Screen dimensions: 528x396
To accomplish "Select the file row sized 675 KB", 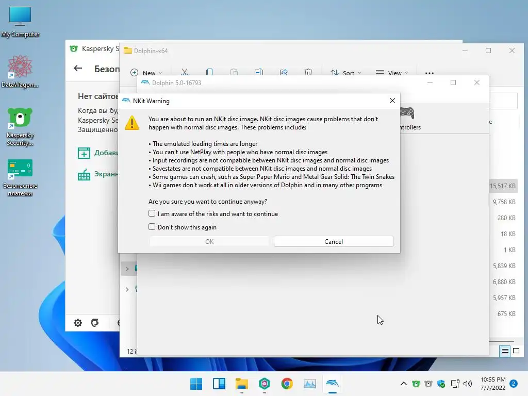I will click(x=503, y=313).
